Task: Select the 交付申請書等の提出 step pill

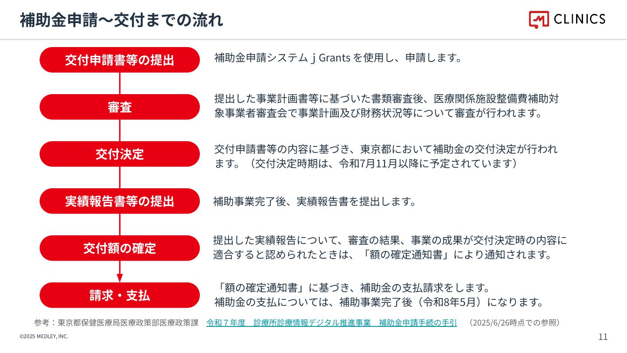Action: pos(120,60)
